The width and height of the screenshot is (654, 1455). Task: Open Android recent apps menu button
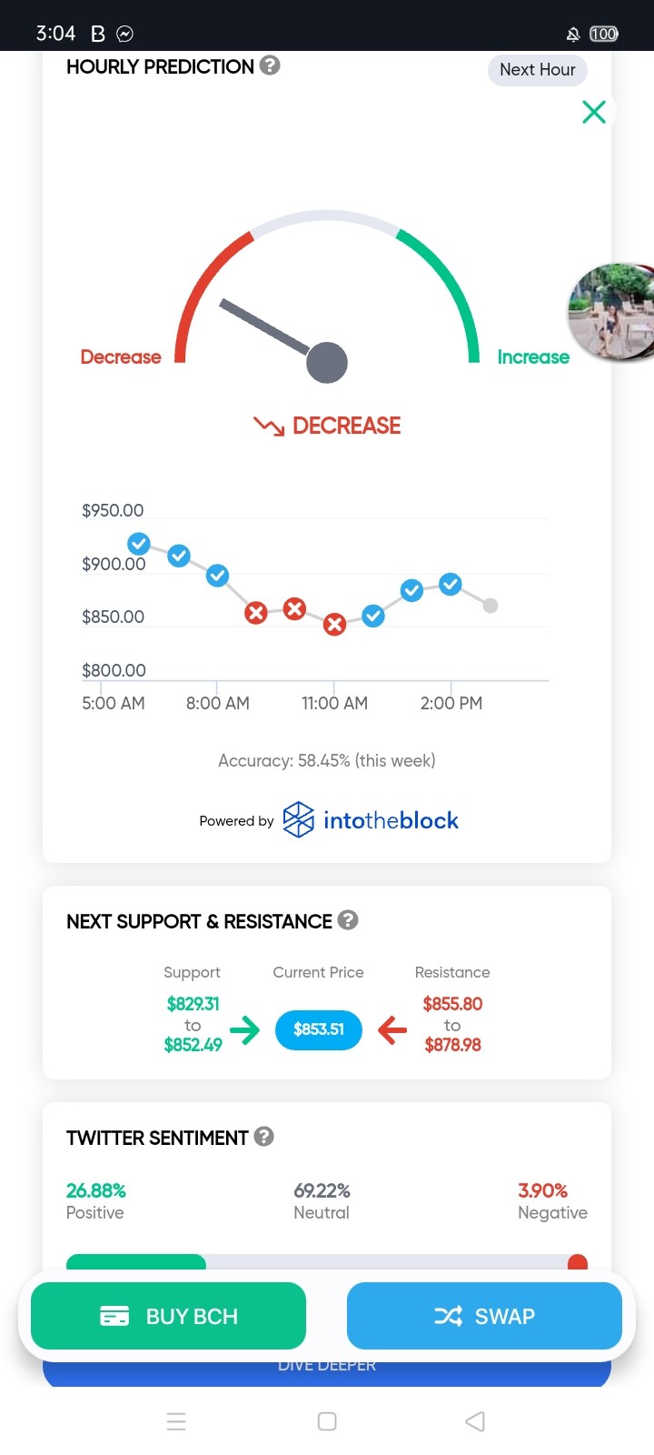177,1421
